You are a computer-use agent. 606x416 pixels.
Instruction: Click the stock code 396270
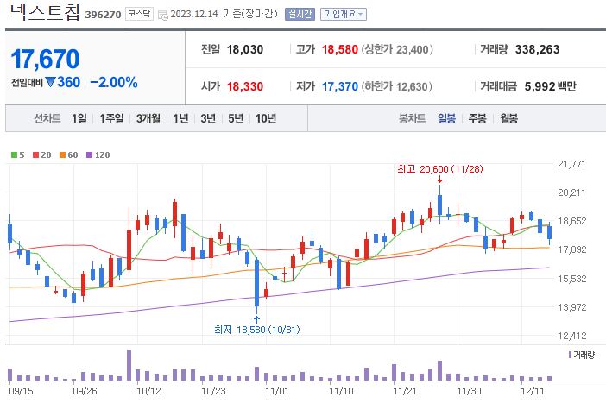(104, 15)
